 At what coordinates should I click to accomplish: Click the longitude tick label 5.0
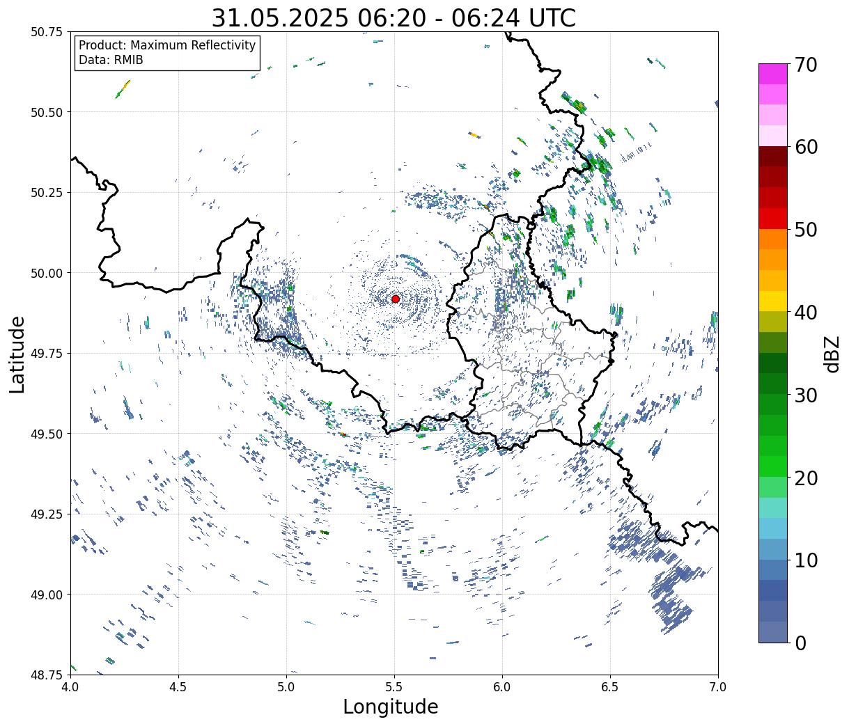click(x=286, y=687)
